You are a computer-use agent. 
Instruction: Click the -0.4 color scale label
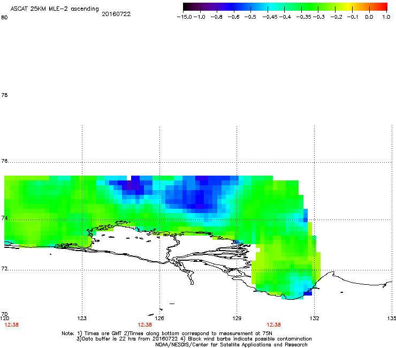285,17
